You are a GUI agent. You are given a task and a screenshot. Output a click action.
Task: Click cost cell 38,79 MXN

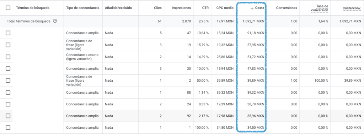pos(256,104)
